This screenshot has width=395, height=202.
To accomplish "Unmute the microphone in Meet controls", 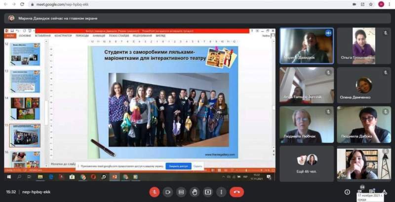I will point(155,192).
